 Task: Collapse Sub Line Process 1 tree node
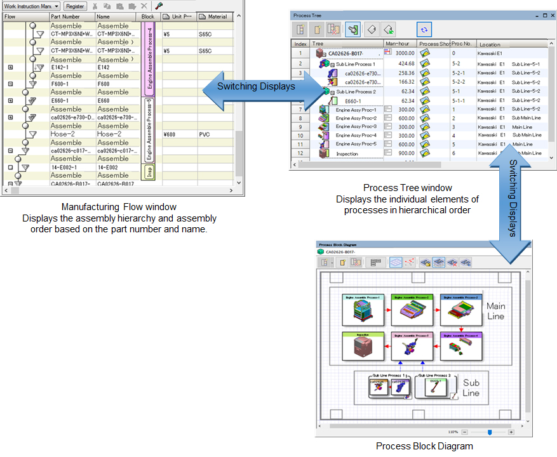tap(332, 65)
